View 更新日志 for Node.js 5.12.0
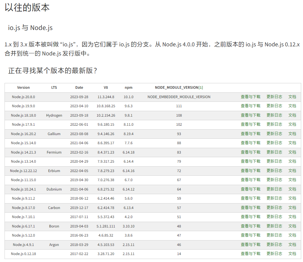This screenshot has height=262, width=303. click(274, 235)
